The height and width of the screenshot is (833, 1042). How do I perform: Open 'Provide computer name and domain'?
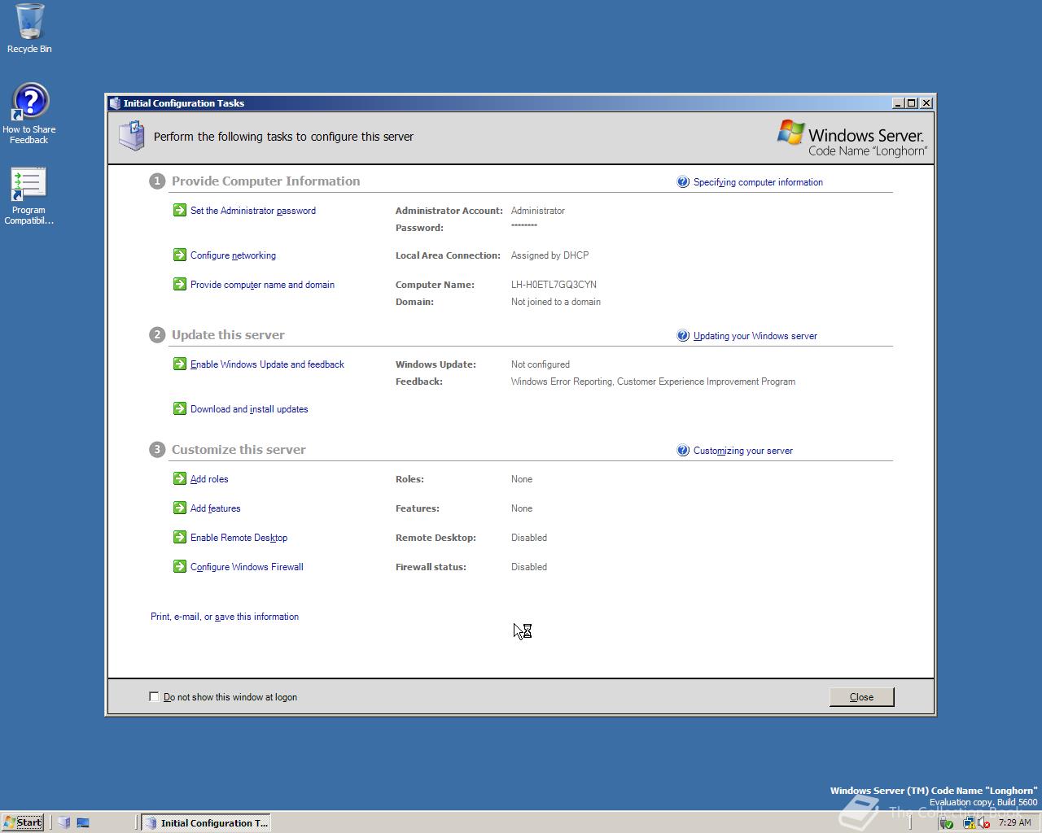pyautogui.click(x=262, y=285)
